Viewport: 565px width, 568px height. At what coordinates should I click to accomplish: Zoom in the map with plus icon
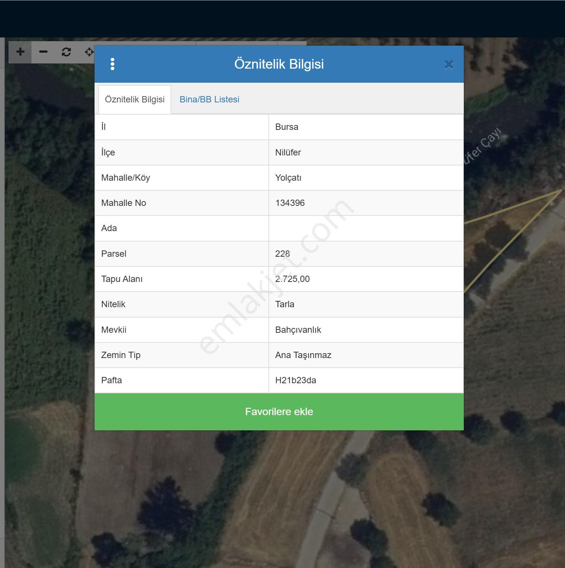click(x=20, y=52)
